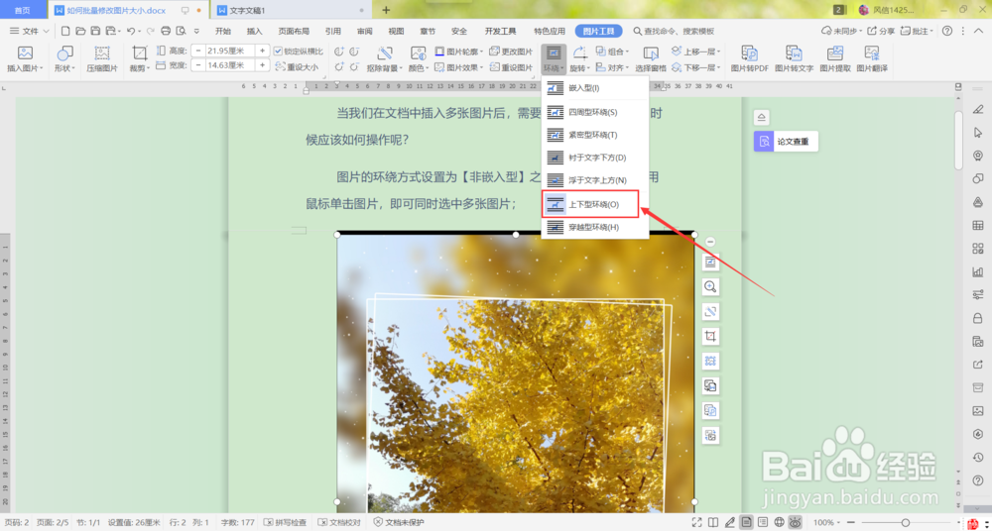
Task: Click the 图片转PDF icon
Action: click(x=750, y=53)
